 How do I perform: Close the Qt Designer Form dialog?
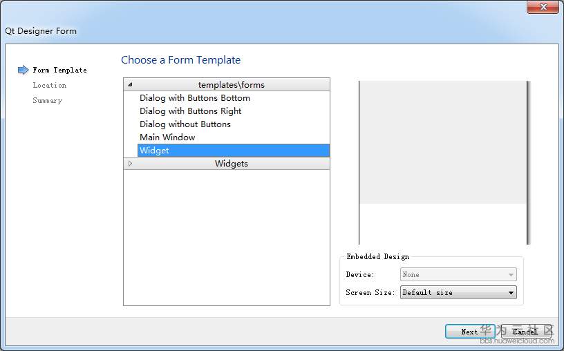[x=543, y=7]
